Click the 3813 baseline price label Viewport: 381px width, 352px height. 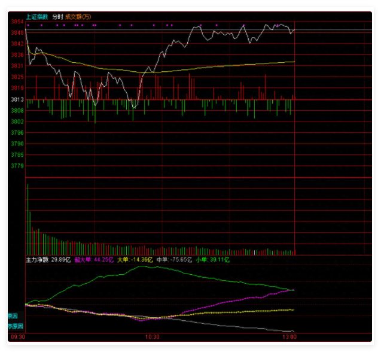pyautogui.click(x=17, y=99)
